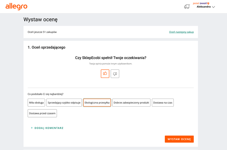
Task: Toggle the Miła obsługa tag
Action: click(36, 102)
